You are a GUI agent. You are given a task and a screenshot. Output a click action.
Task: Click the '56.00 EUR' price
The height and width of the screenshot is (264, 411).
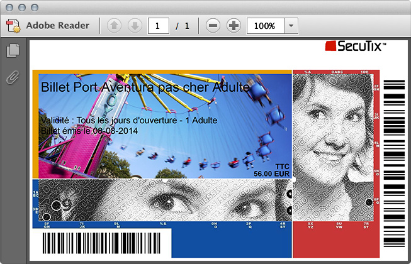[271, 173]
